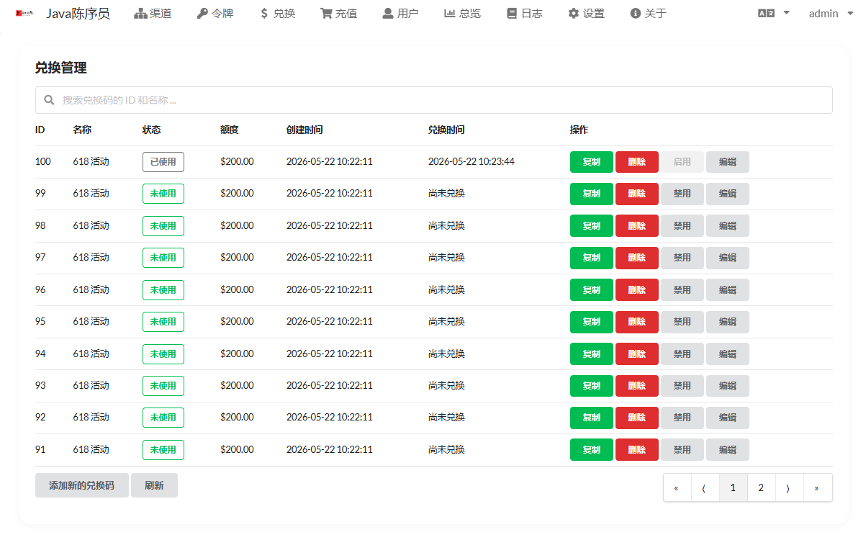Sort by the 名称 column header

click(x=82, y=130)
